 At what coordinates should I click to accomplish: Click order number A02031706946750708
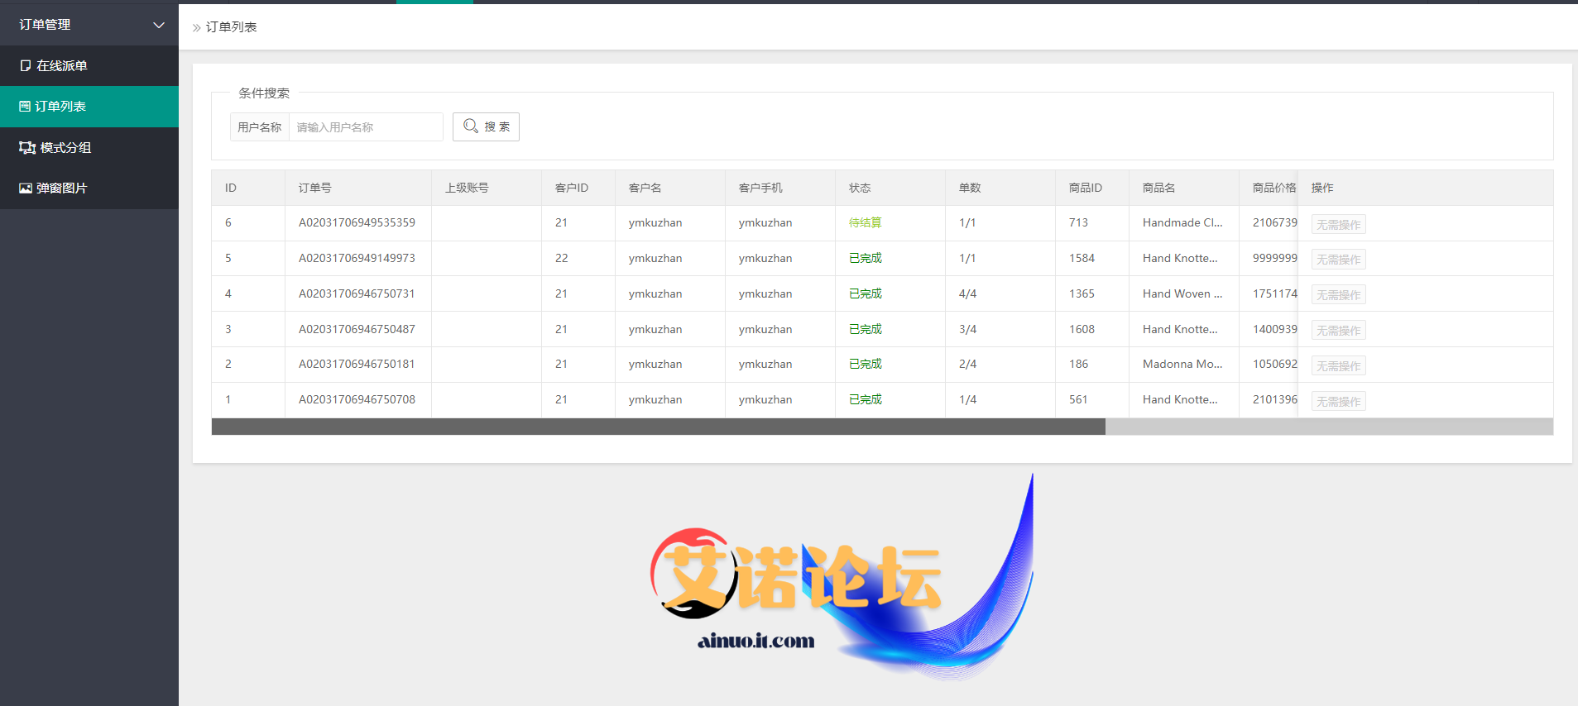click(357, 400)
